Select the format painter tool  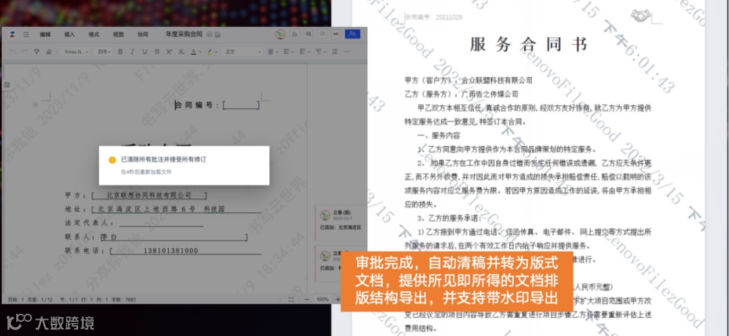pos(36,51)
